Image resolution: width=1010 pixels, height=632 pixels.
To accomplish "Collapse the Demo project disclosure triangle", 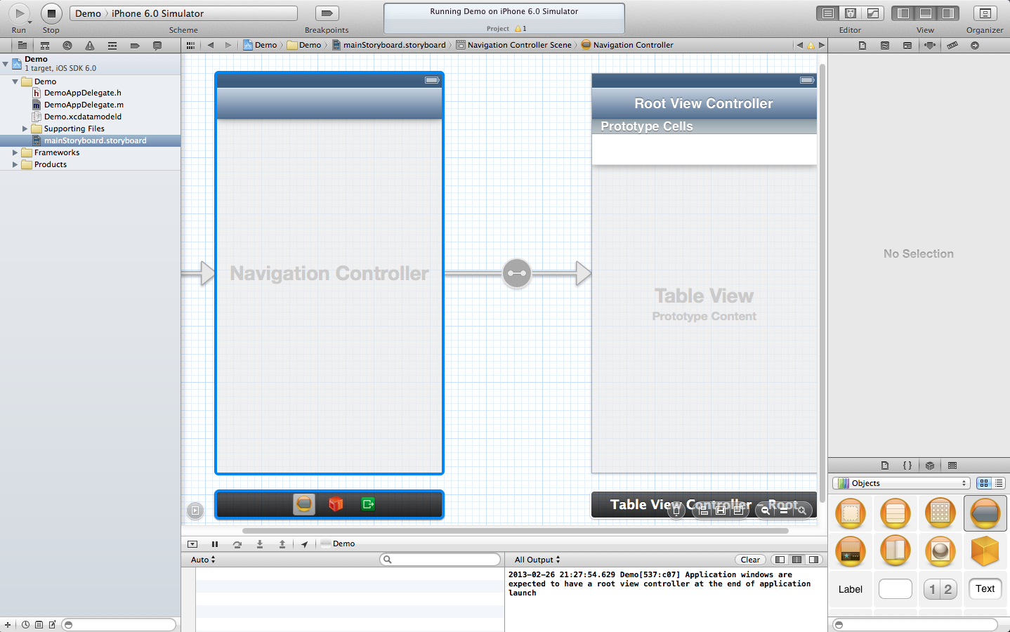I will pyautogui.click(x=6, y=63).
